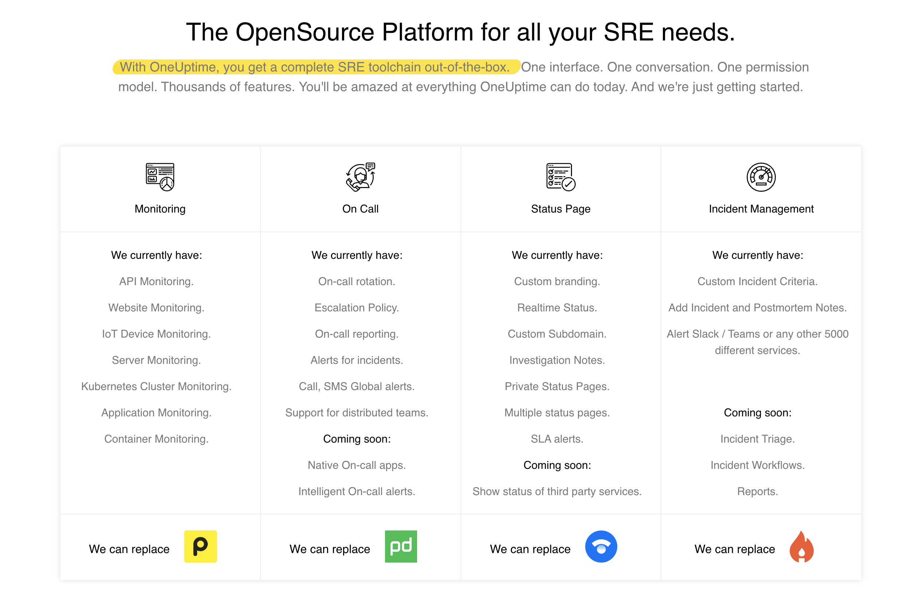The width and height of the screenshot is (902, 603).
Task: Click Show status of third party services
Action: point(557,491)
